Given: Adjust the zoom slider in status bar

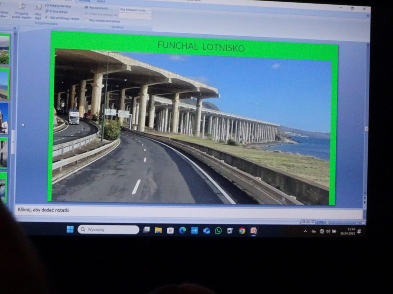Looking at the screenshot, I should (x=342, y=222).
